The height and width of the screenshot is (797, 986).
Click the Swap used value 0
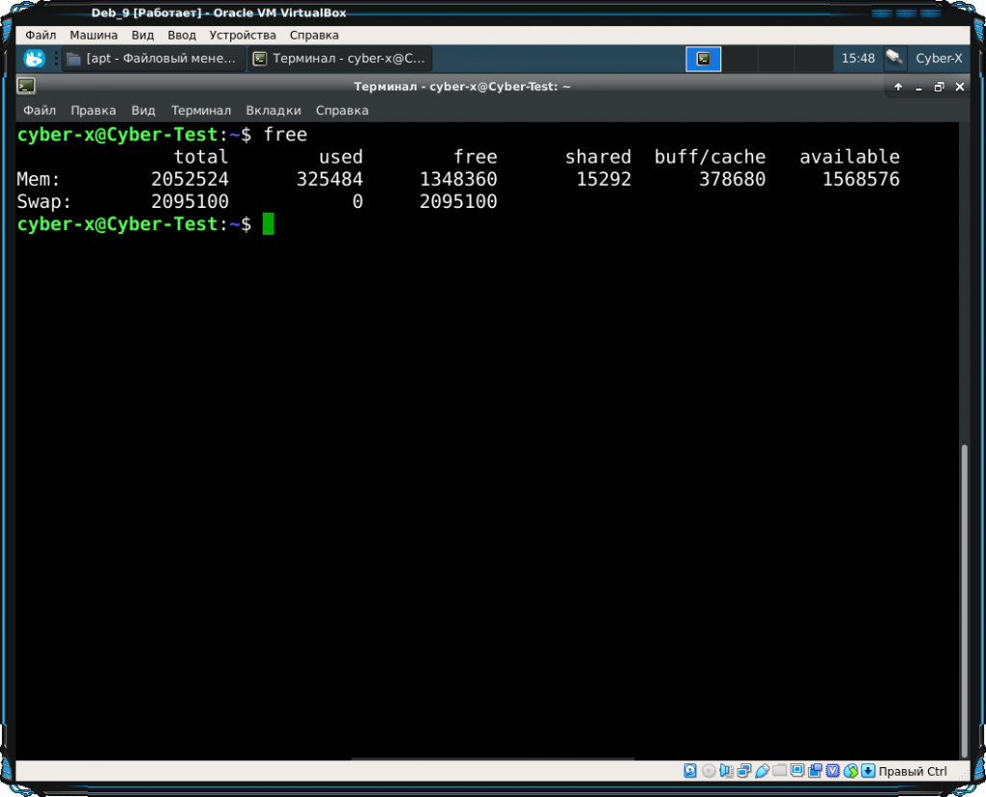pos(357,202)
